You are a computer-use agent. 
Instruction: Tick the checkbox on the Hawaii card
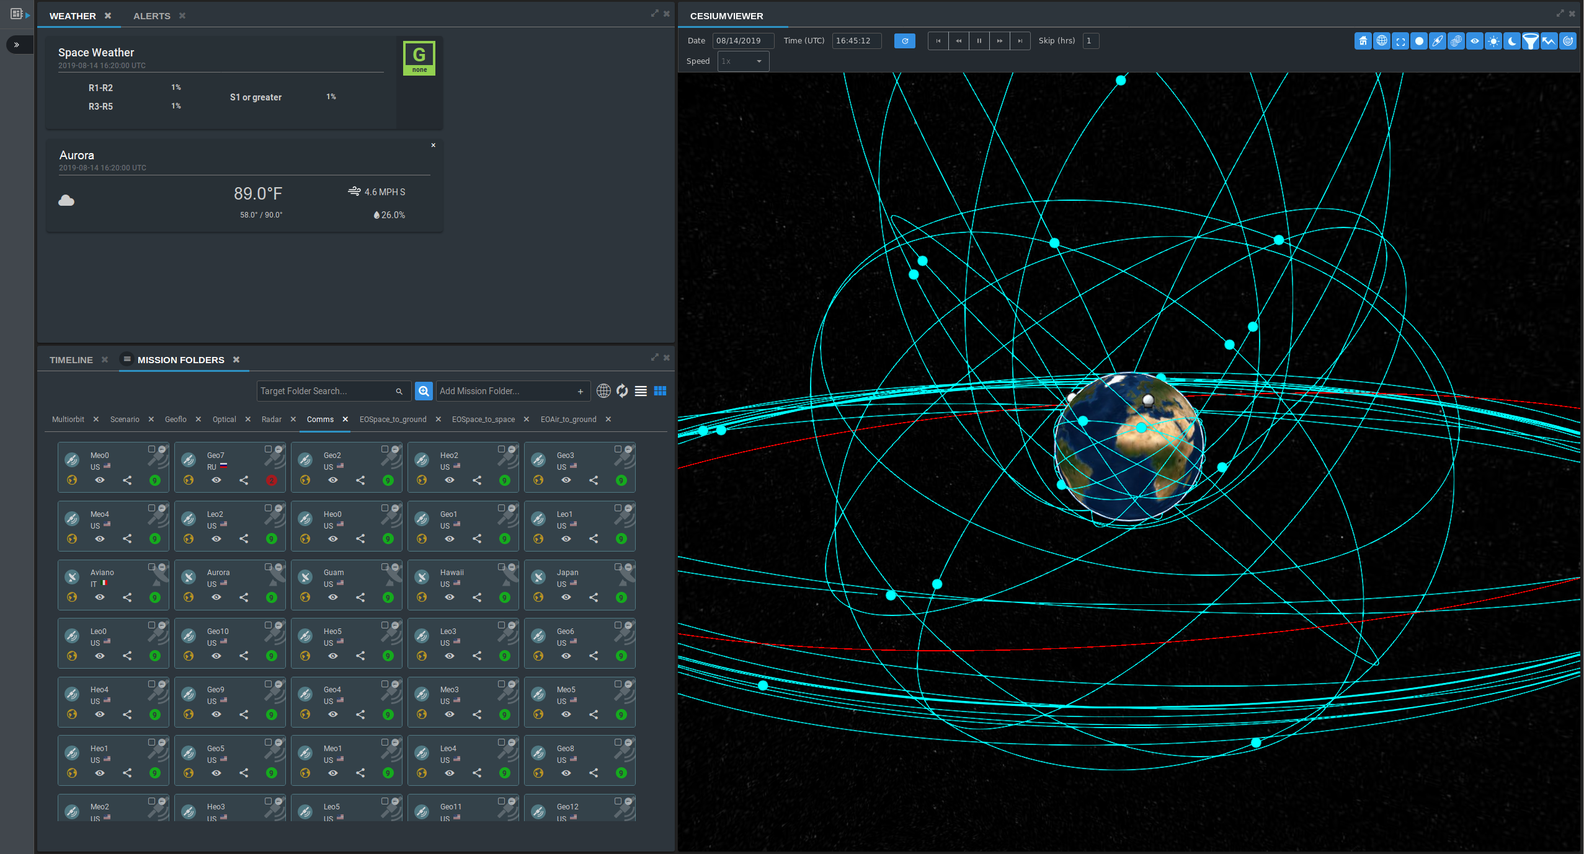[x=501, y=566]
